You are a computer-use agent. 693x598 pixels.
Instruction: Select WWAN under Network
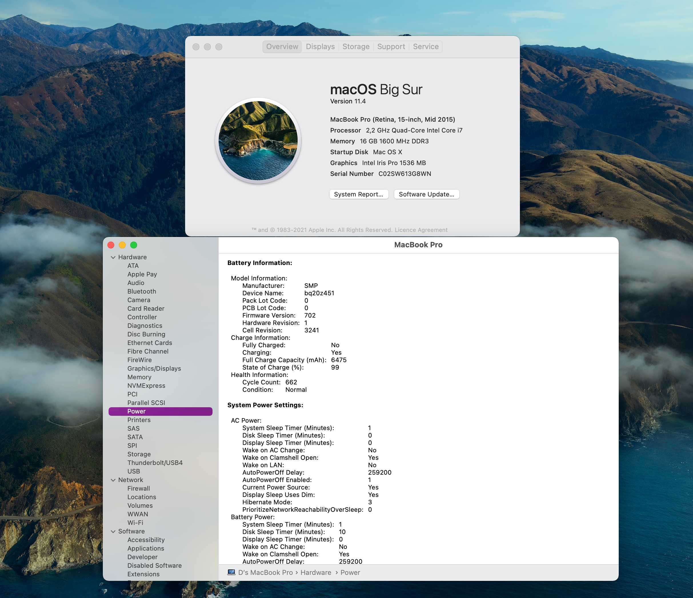[x=137, y=514]
